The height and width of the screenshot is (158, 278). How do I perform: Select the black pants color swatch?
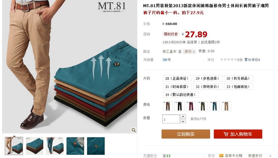pos(179,106)
